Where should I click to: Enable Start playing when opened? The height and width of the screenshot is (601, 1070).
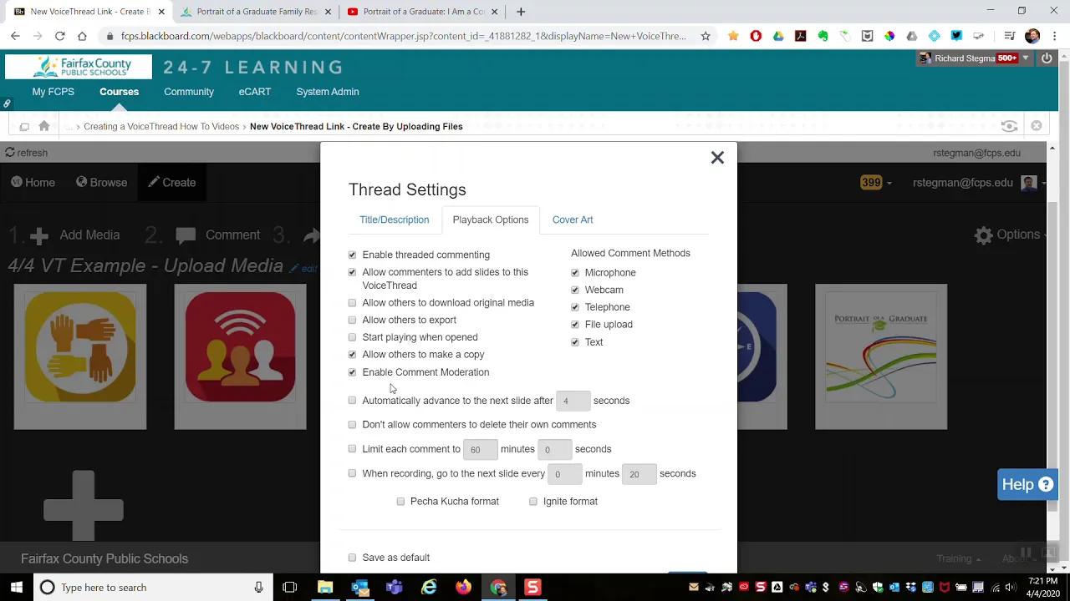pyautogui.click(x=352, y=337)
